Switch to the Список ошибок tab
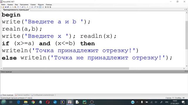 pos(22,95)
